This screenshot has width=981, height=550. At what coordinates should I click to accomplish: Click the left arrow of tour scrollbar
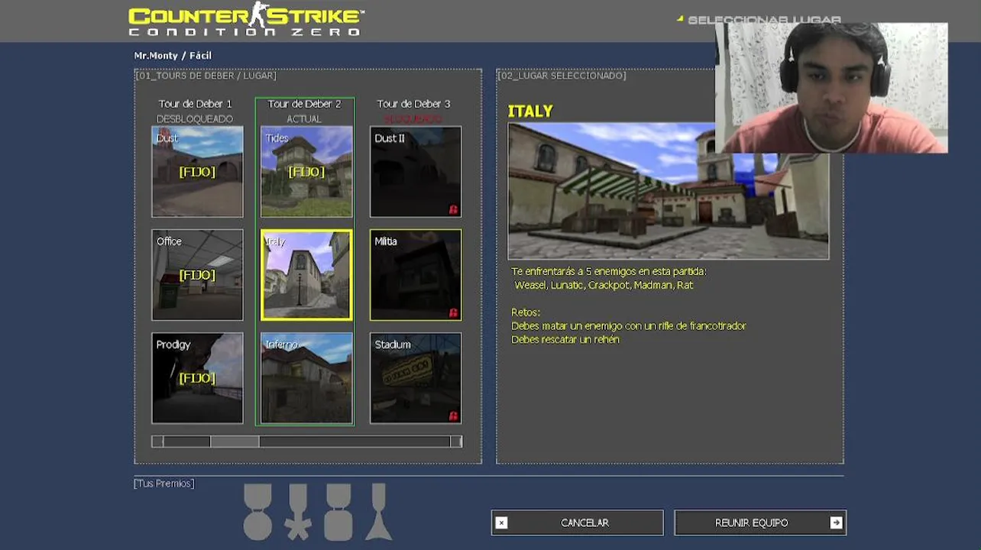[157, 442]
